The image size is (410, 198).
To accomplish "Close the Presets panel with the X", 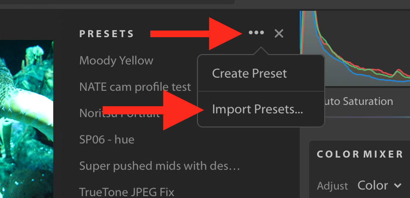I will [x=279, y=33].
